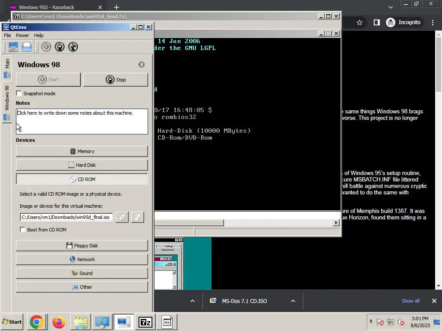
Task: Select the Windows 95D - Razorback browser tab
Action: (56, 7)
